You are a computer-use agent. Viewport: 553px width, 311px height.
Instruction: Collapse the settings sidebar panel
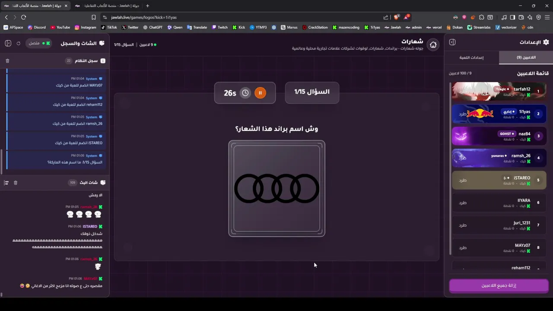[x=452, y=42]
